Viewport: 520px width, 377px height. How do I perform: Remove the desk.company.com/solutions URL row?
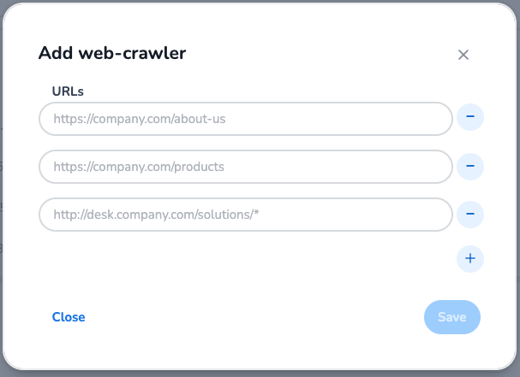point(470,214)
